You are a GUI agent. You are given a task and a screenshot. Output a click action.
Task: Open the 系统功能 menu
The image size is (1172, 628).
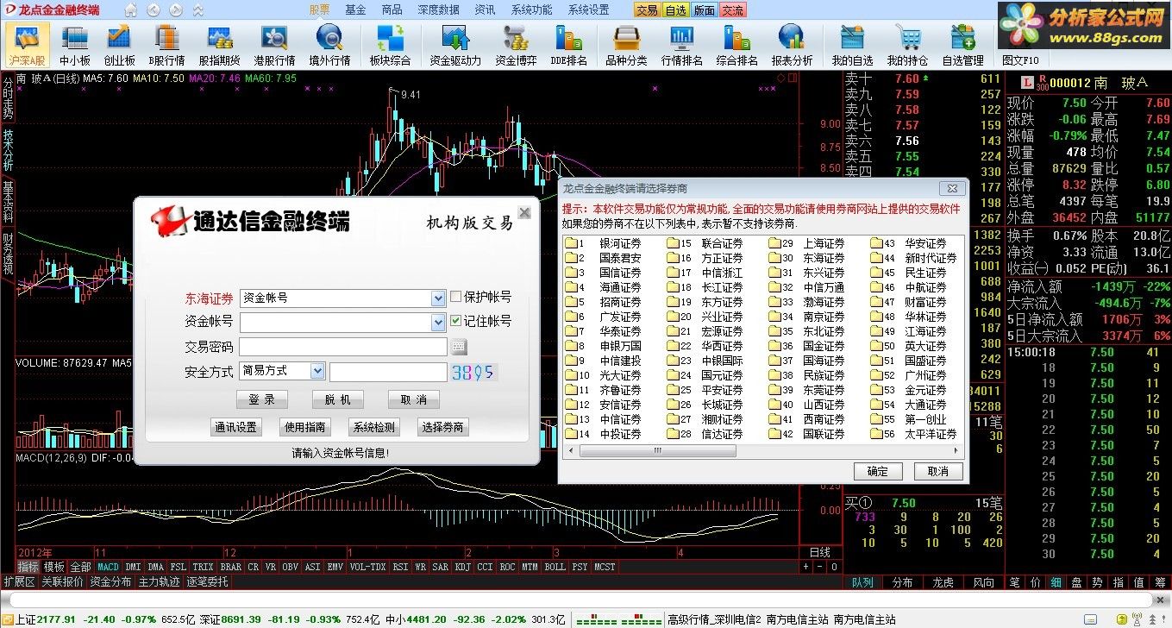(531, 10)
